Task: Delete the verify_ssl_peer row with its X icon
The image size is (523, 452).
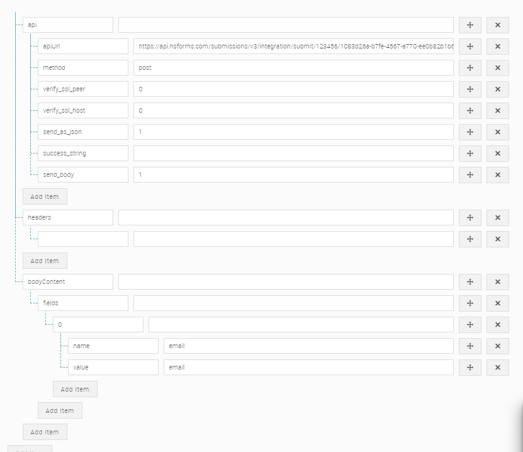Action: pyautogui.click(x=497, y=89)
